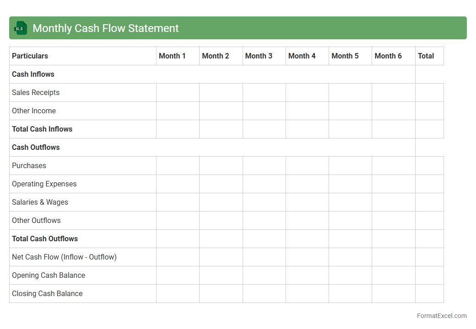Select the Other Income row label
The width and height of the screenshot is (476, 329).
tap(34, 111)
